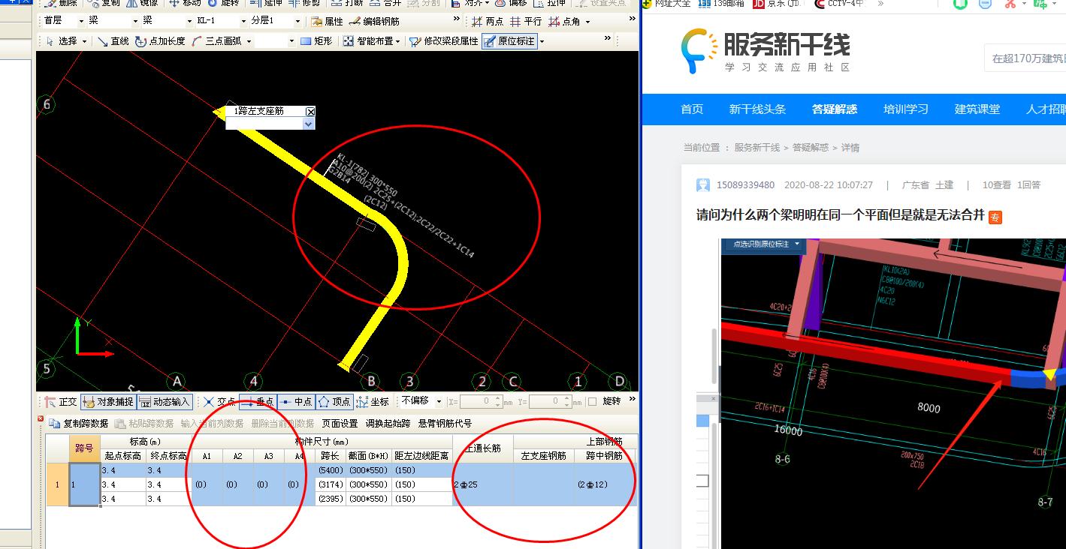Select 两点 two-point axis tool
Viewport: 1066px width, 549px height.
[x=488, y=22]
